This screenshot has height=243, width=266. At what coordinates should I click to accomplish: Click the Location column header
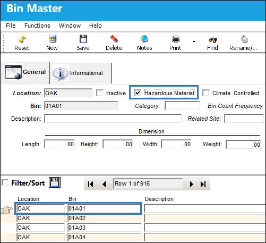(x=28, y=199)
